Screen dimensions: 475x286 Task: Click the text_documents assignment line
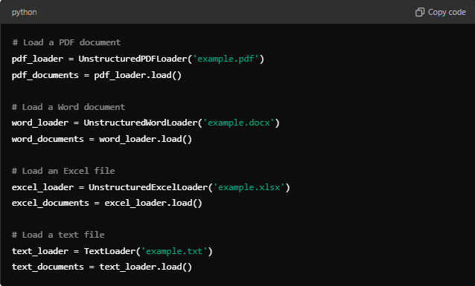102,267
